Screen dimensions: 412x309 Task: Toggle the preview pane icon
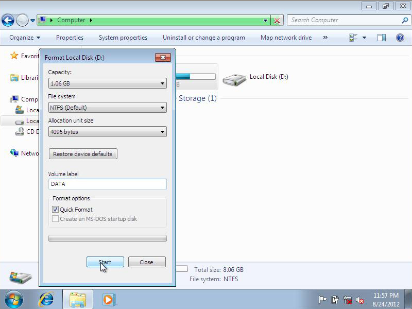click(382, 38)
